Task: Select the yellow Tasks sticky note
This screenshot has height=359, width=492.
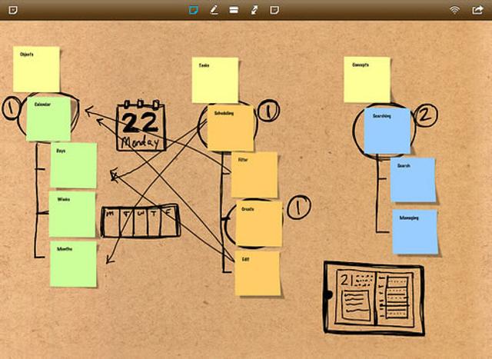Action: point(215,81)
